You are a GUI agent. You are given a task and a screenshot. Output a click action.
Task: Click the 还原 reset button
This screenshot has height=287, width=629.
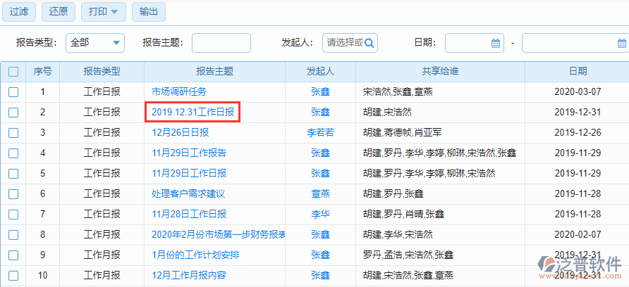[59, 11]
